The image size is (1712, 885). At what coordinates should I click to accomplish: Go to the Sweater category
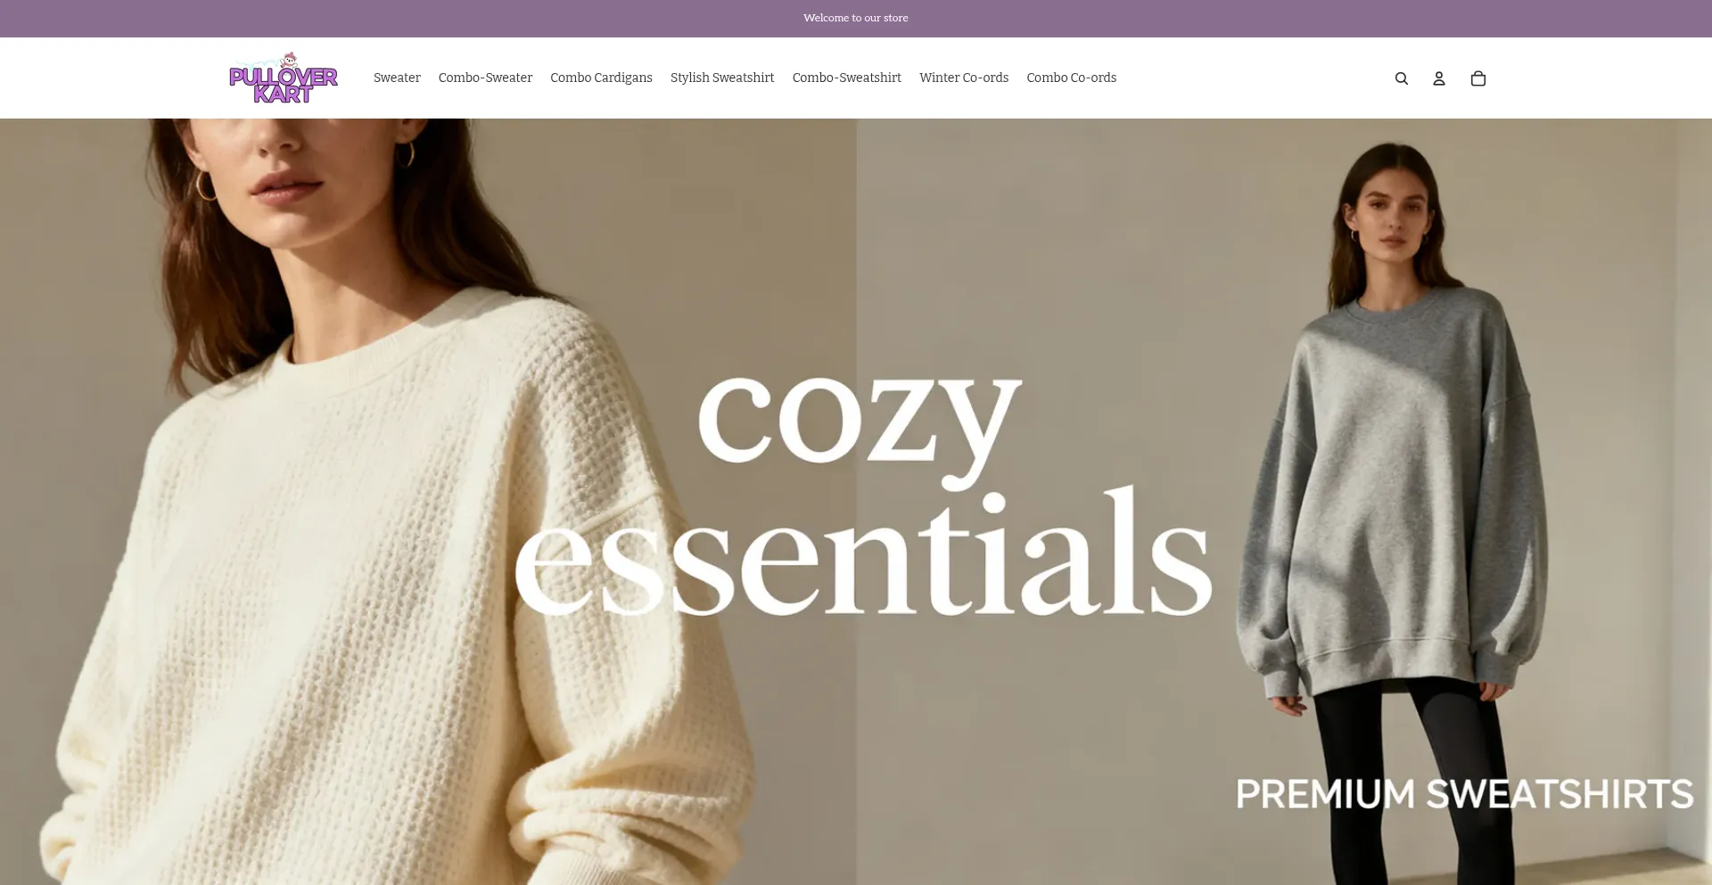(x=397, y=78)
